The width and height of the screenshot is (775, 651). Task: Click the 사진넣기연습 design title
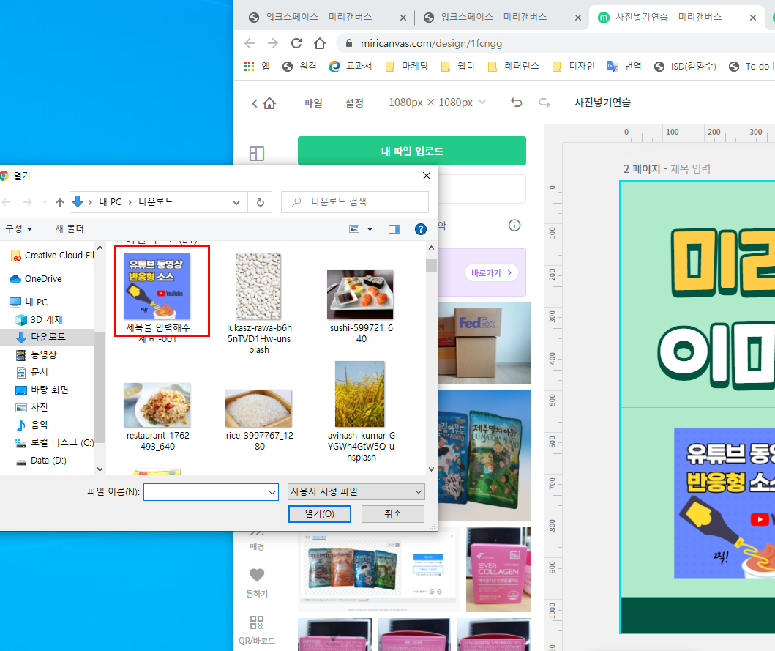[x=602, y=103]
